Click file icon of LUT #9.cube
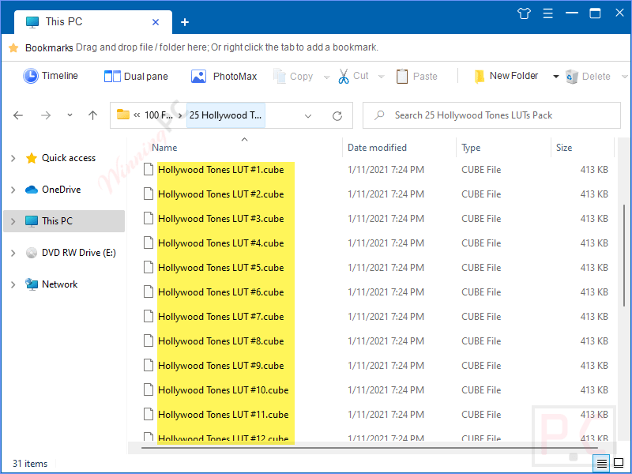This screenshot has height=474, width=632. [x=149, y=366]
